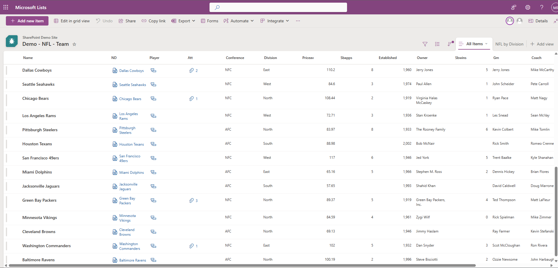558x268 pixels.
Task: Open the group by list icon
Action: click(437, 44)
